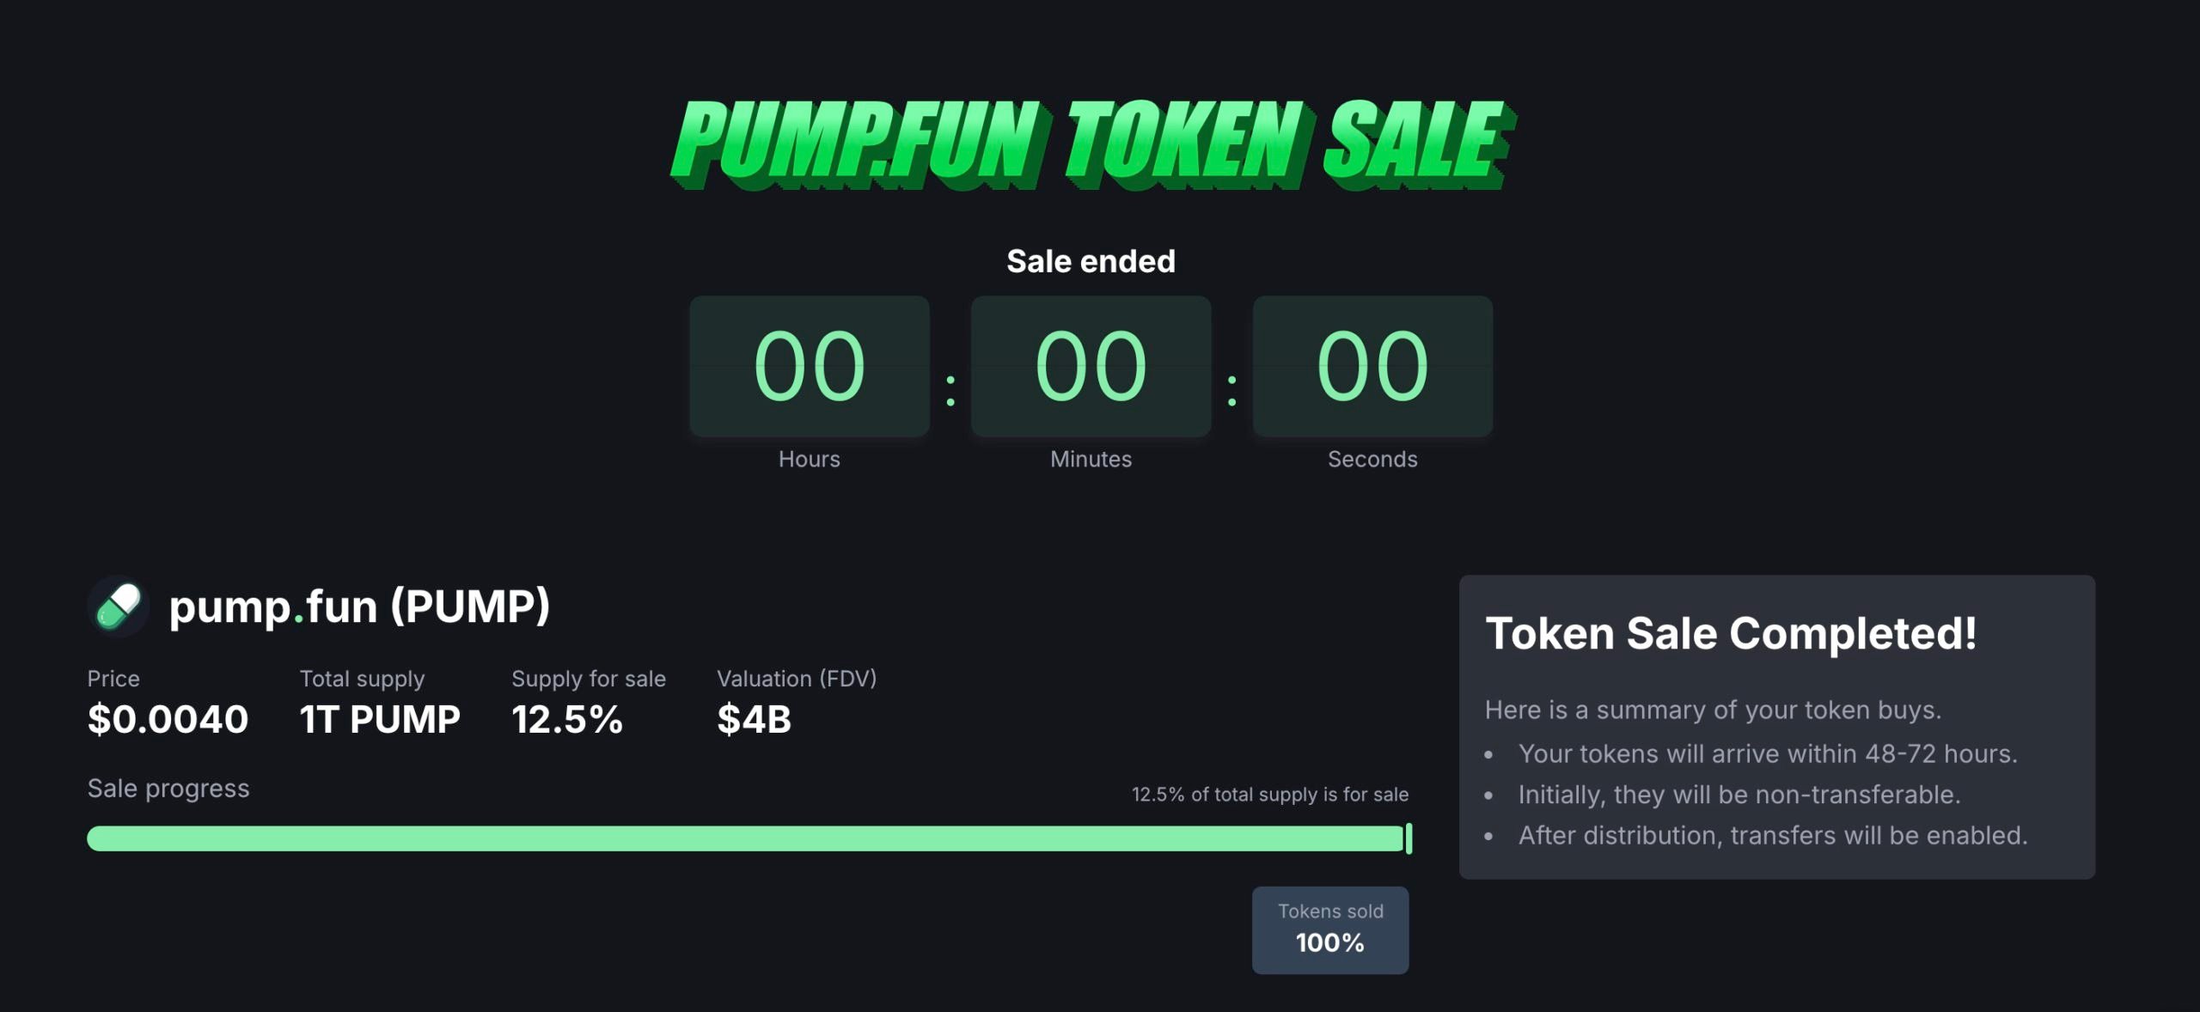The image size is (2200, 1012).
Task: Click the Tokens sold 100% badge
Action: pos(1330,930)
